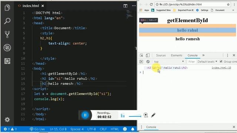Open the notifications bell icon
The height and width of the screenshot is (133, 237).
[x=133, y=129]
